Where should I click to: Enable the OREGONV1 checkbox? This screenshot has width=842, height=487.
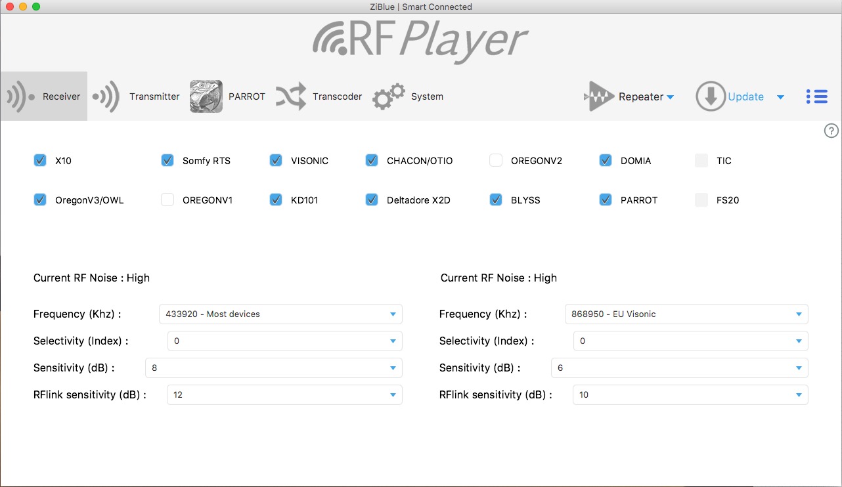click(167, 200)
